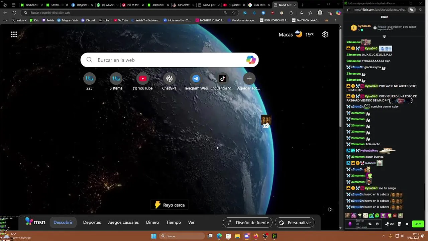Add page to favorites star icon
Image resolution: width=428 pixels, height=241 pixels.
[234, 13]
